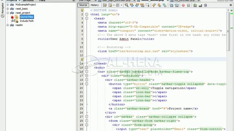
Task: Find previous occurrence toolbar icon
Action: pyautogui.click(x=132, y=5)
